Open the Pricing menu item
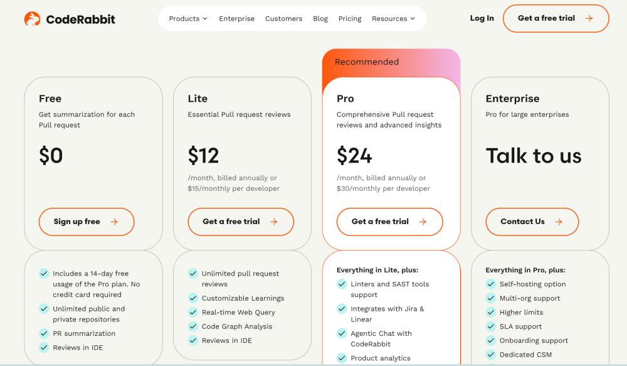The height and width of the screenshot is (366, 627). pos(350,19)
